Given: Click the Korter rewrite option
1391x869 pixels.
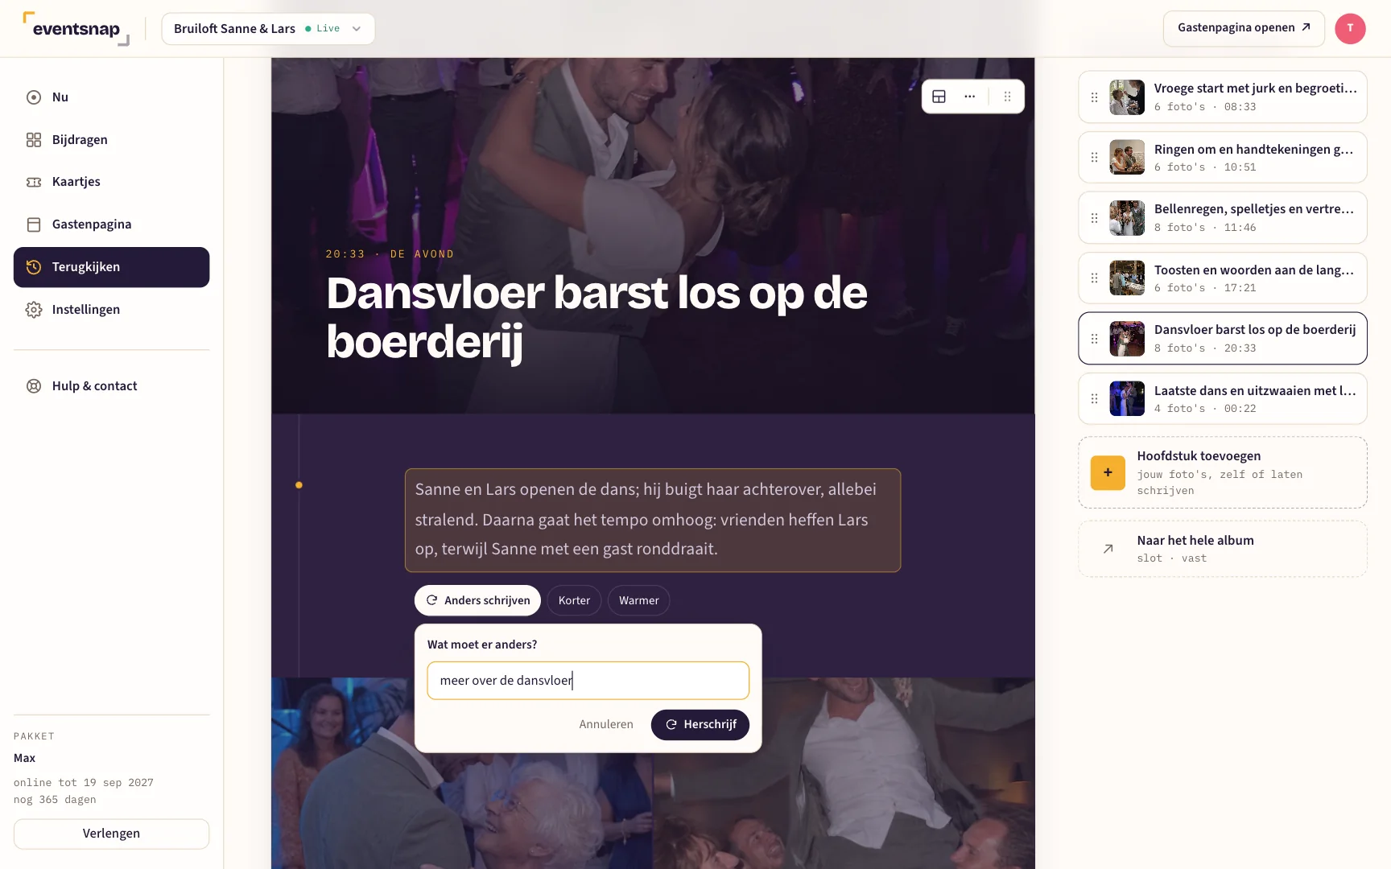Looking at the screenshot, I should (574, 600).
